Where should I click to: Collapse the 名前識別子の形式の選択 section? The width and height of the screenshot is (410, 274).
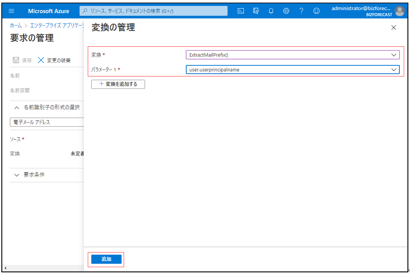[x=17, y=107]
